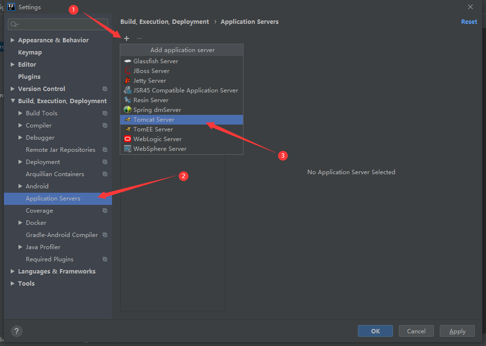Viewport: 486px width, 346px height.
Task: Click the Glassfish Server fish icon
Action: [128, 61]
